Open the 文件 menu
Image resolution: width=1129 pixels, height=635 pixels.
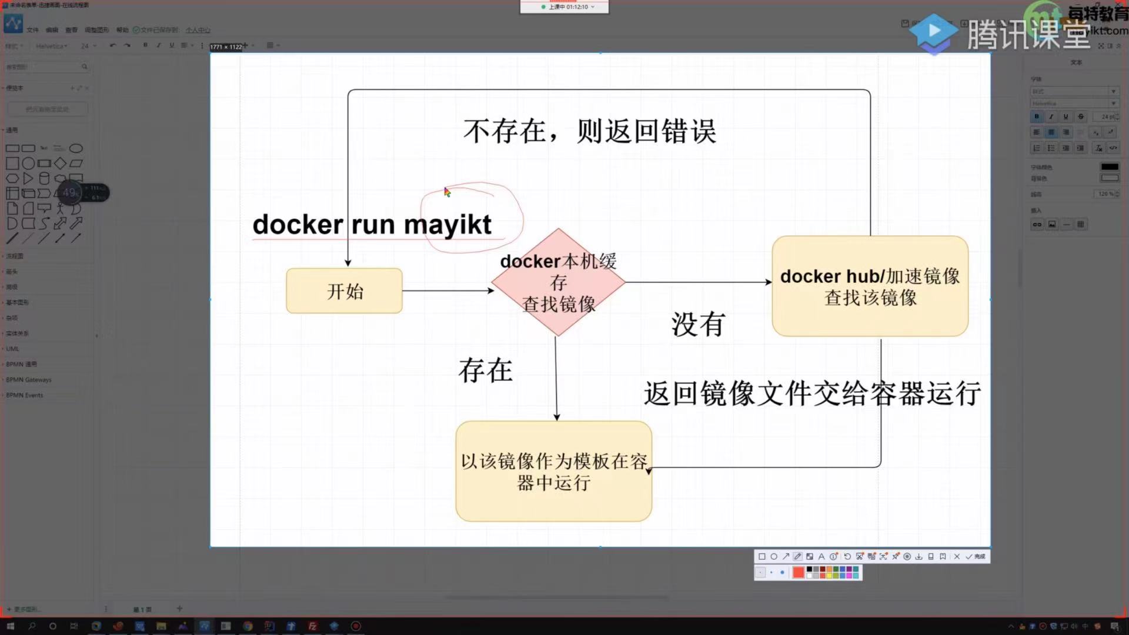pyautogui.click(x=32, y=30)
